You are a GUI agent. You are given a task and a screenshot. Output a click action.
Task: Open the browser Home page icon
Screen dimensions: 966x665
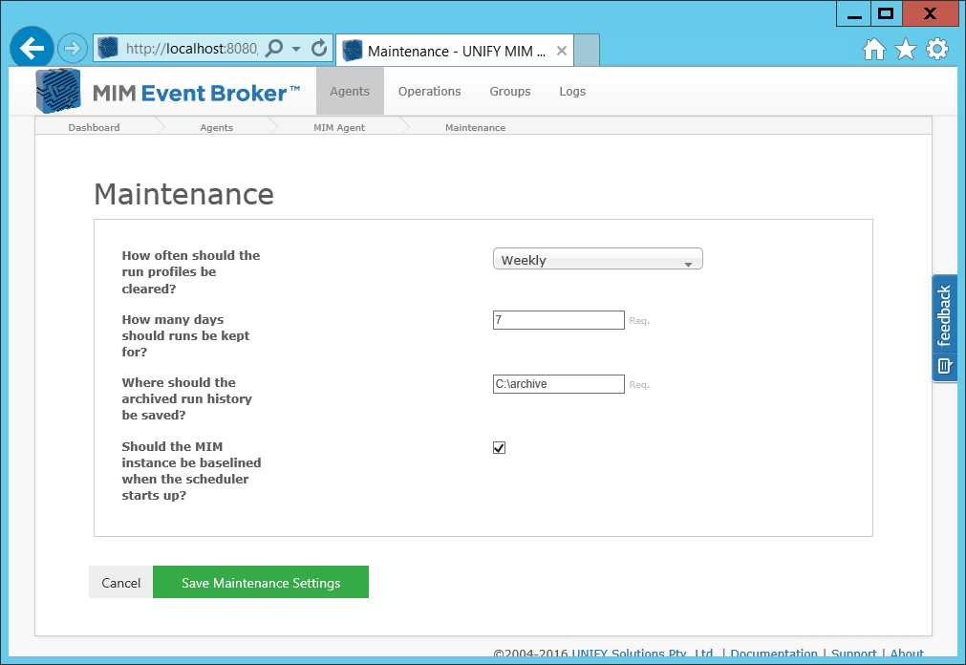[873, 49]
